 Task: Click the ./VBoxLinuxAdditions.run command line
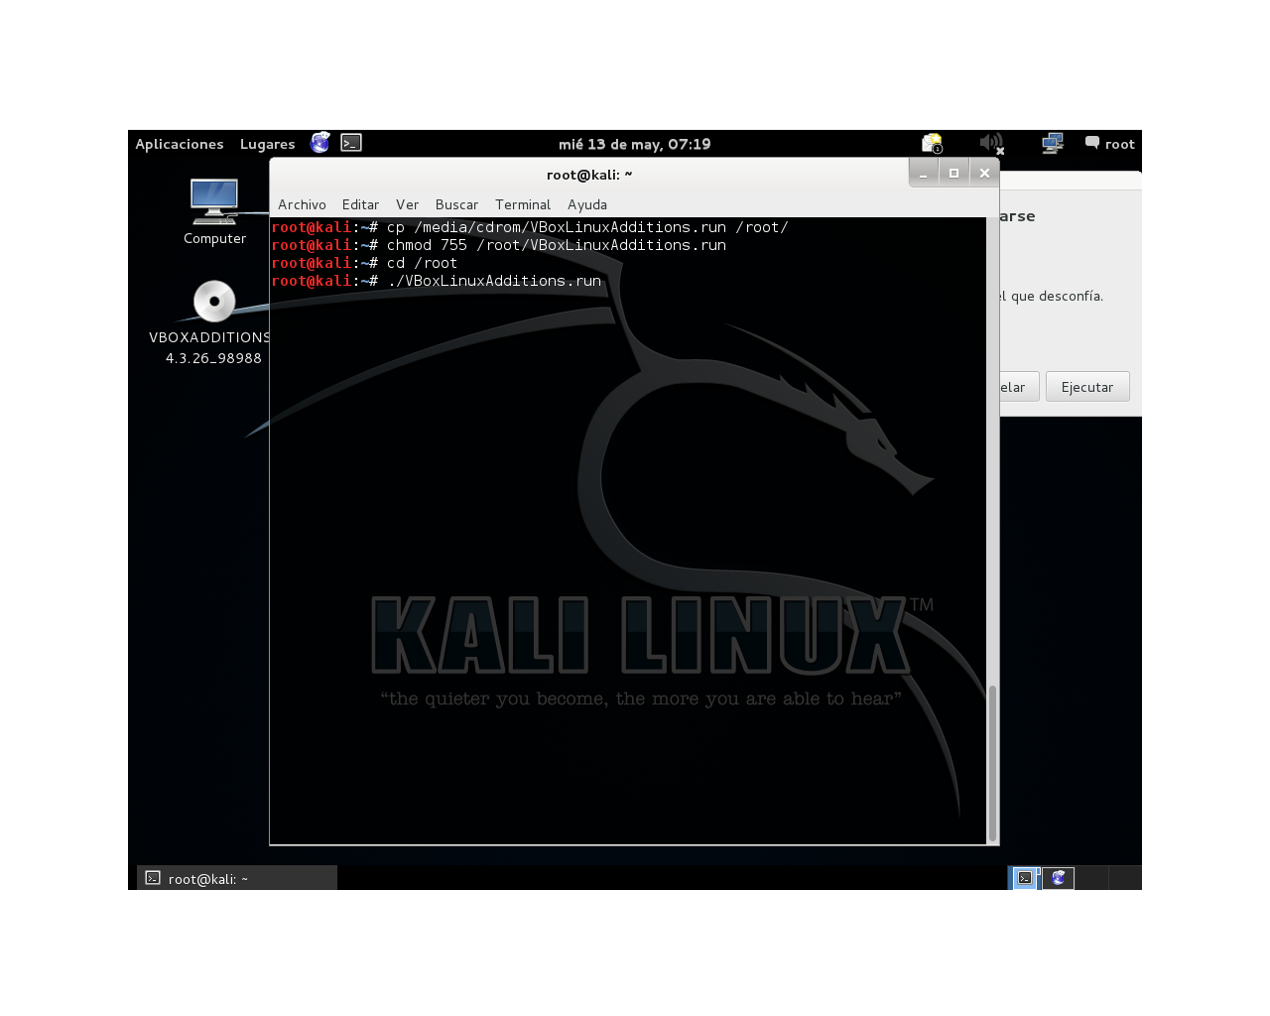[x=437, y=281]
